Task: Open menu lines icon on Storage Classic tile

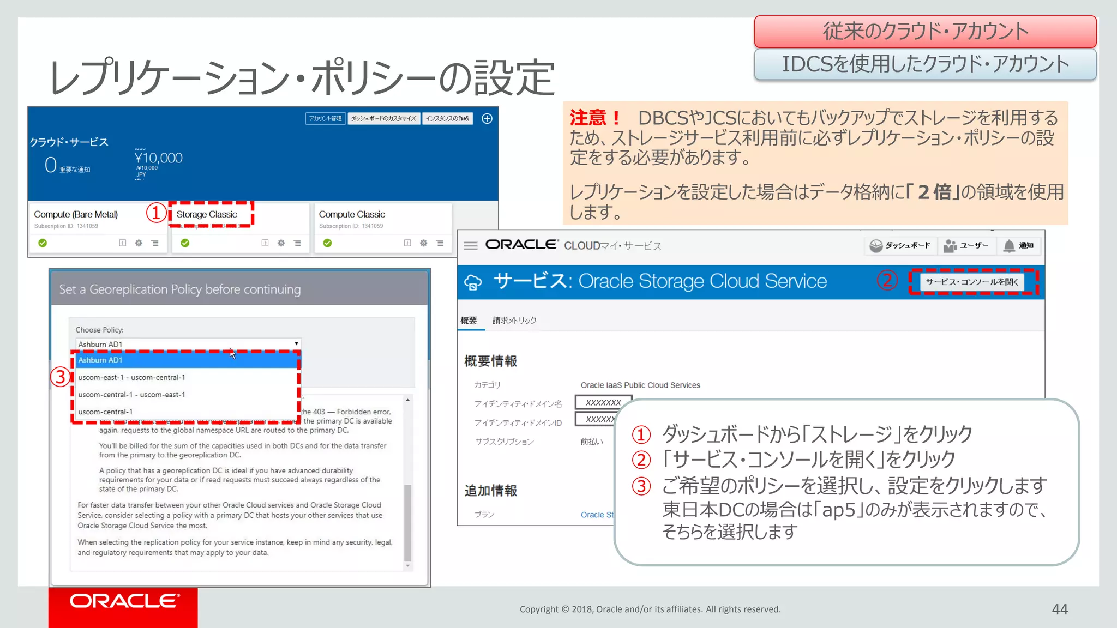Action: (x=297, y=243)
